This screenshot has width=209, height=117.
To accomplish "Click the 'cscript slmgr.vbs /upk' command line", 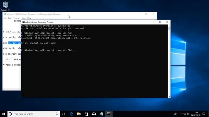I will [x=59, y=33].
